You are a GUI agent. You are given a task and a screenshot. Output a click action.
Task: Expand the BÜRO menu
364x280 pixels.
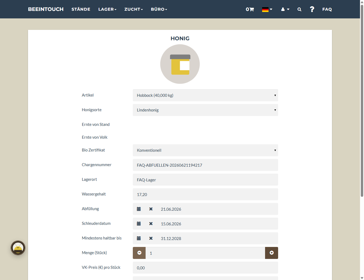point(159,9)
